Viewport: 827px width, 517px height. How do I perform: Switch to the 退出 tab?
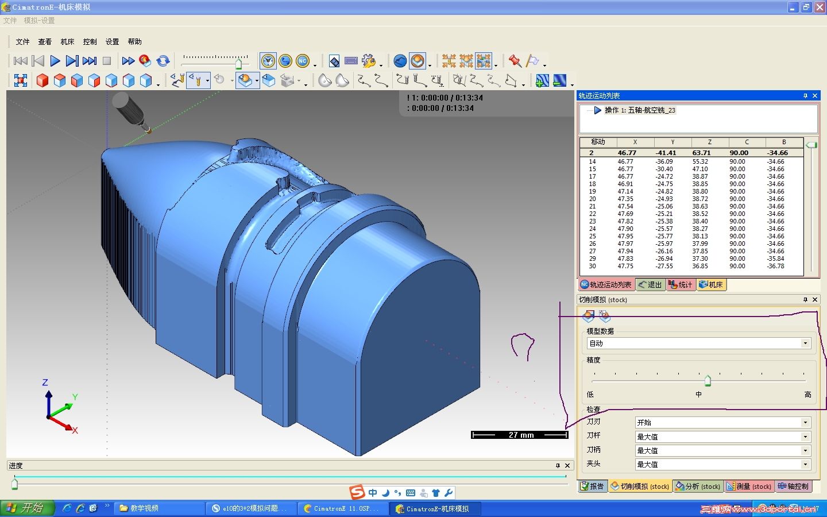(x=650, y=285)
